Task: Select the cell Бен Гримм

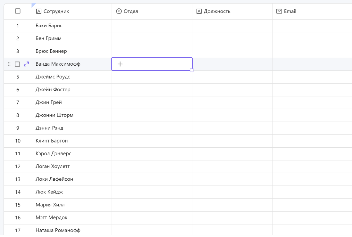Action: click(x=72, y=38)
